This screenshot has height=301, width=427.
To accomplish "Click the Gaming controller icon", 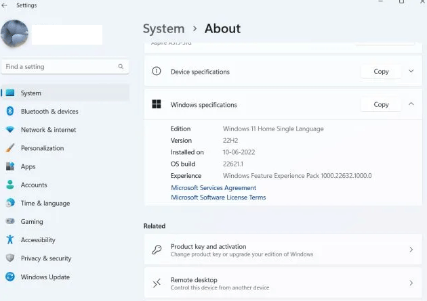I will [x=10, y=221].
